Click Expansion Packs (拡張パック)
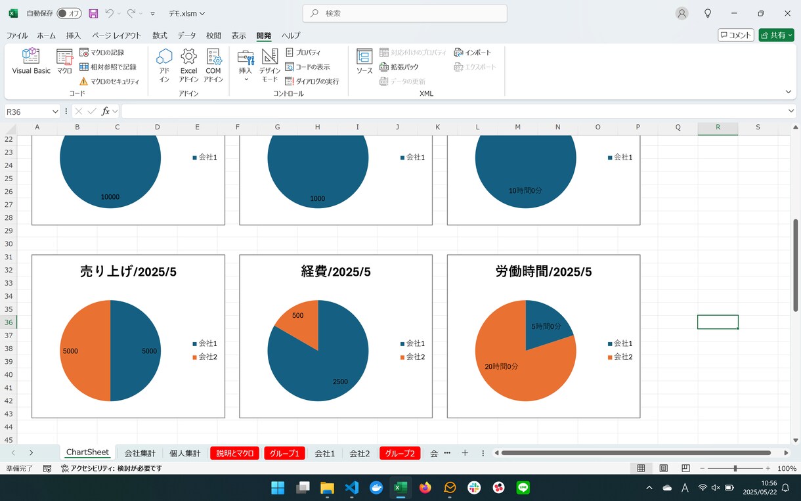801x501 pixels. tap(399, 67)
